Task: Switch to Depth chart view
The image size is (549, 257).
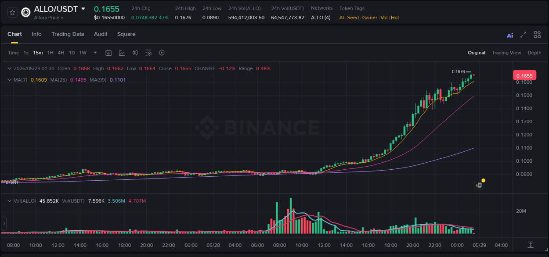Action: pos(535,53)
